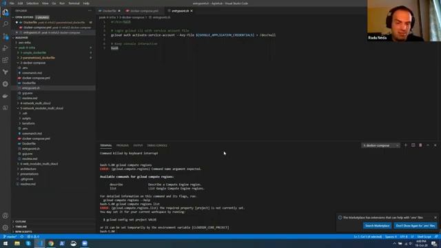The width and height of the screenshot is (441, 248).
Task: Open Google Chrome from the taskbar
Action: point(51,243)
